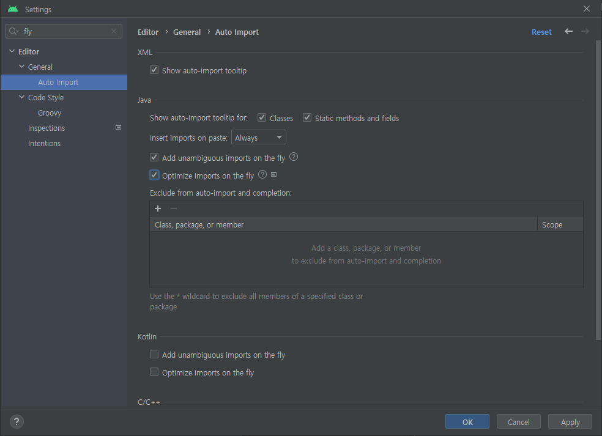The image size is (602, 436).
Task: Click the Reset link
Action: click(x=541, y=32)
